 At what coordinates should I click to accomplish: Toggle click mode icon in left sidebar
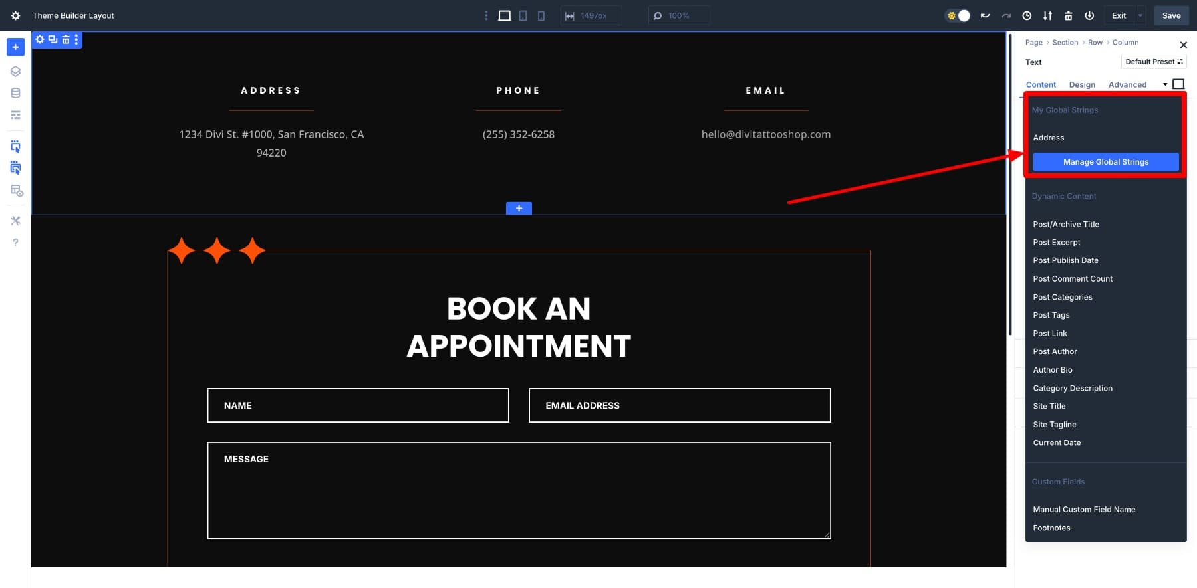[15, 146]
